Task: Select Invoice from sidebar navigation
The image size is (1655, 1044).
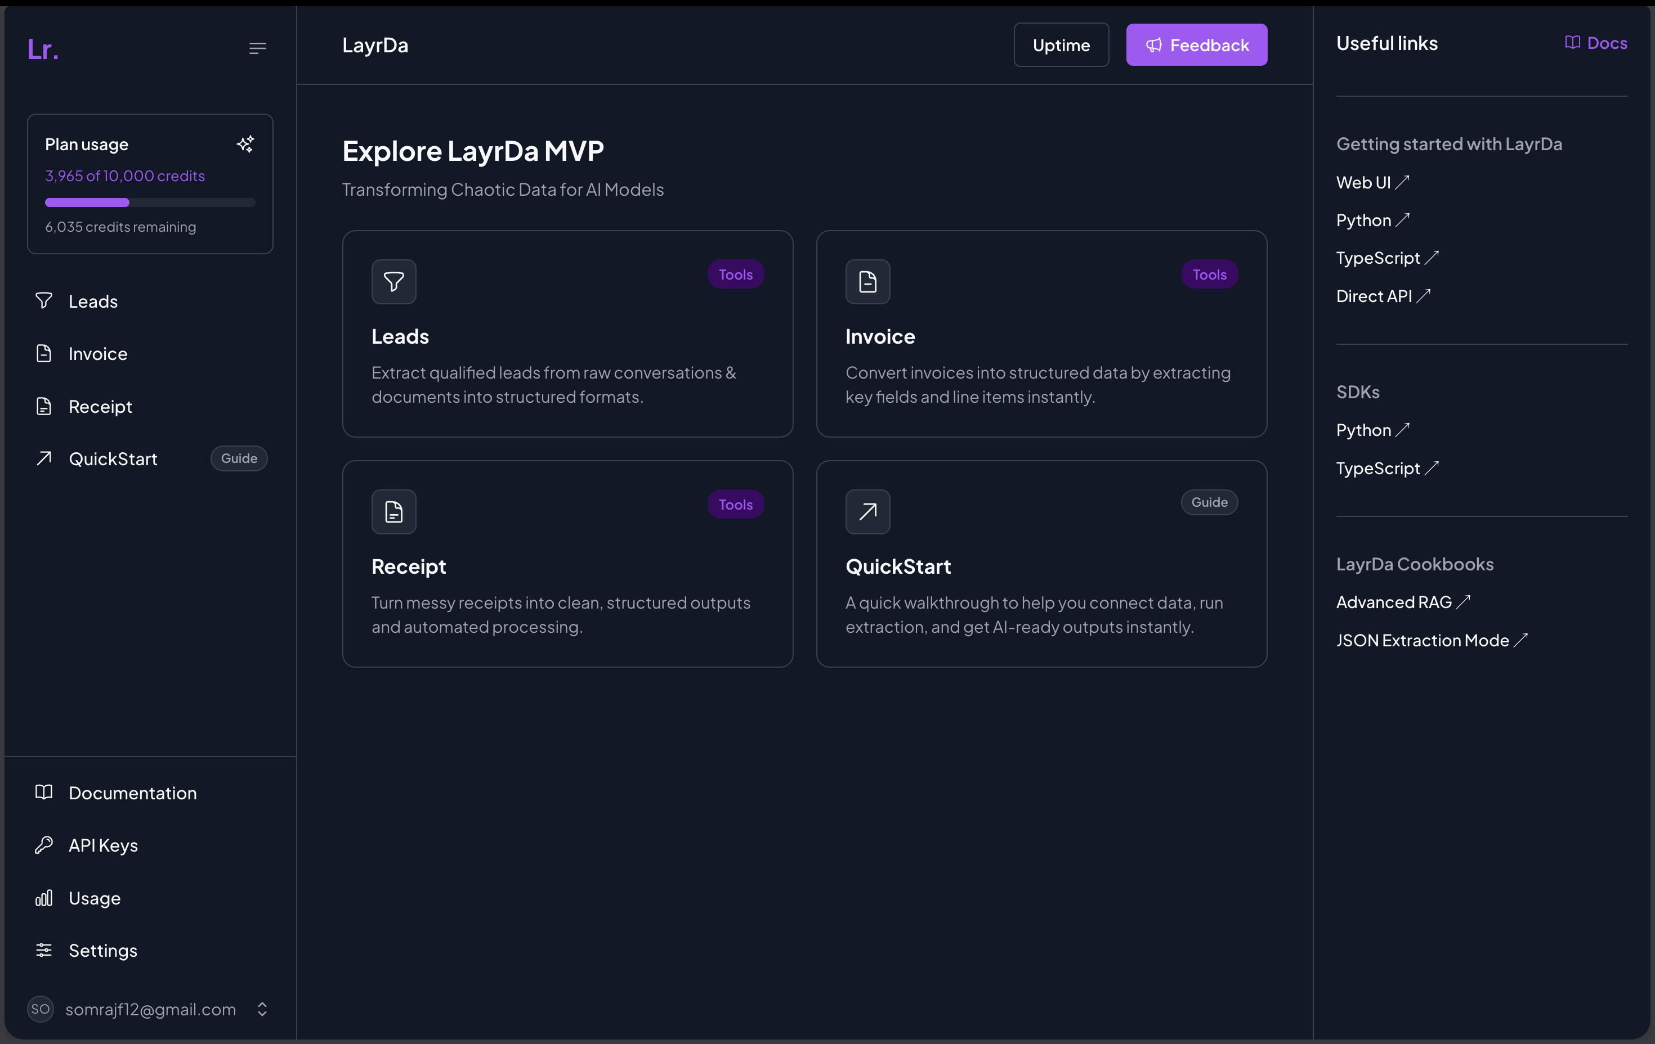Action: coord(97,354)
